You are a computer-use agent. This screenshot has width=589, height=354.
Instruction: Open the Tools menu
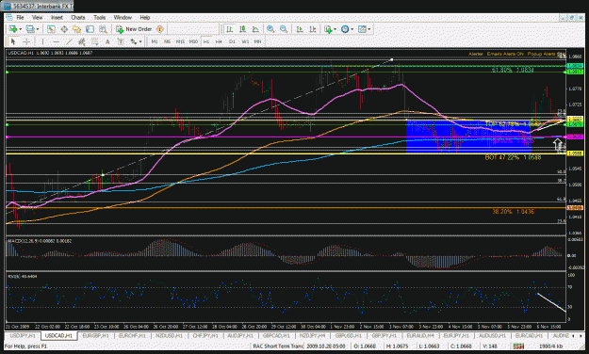100,17
